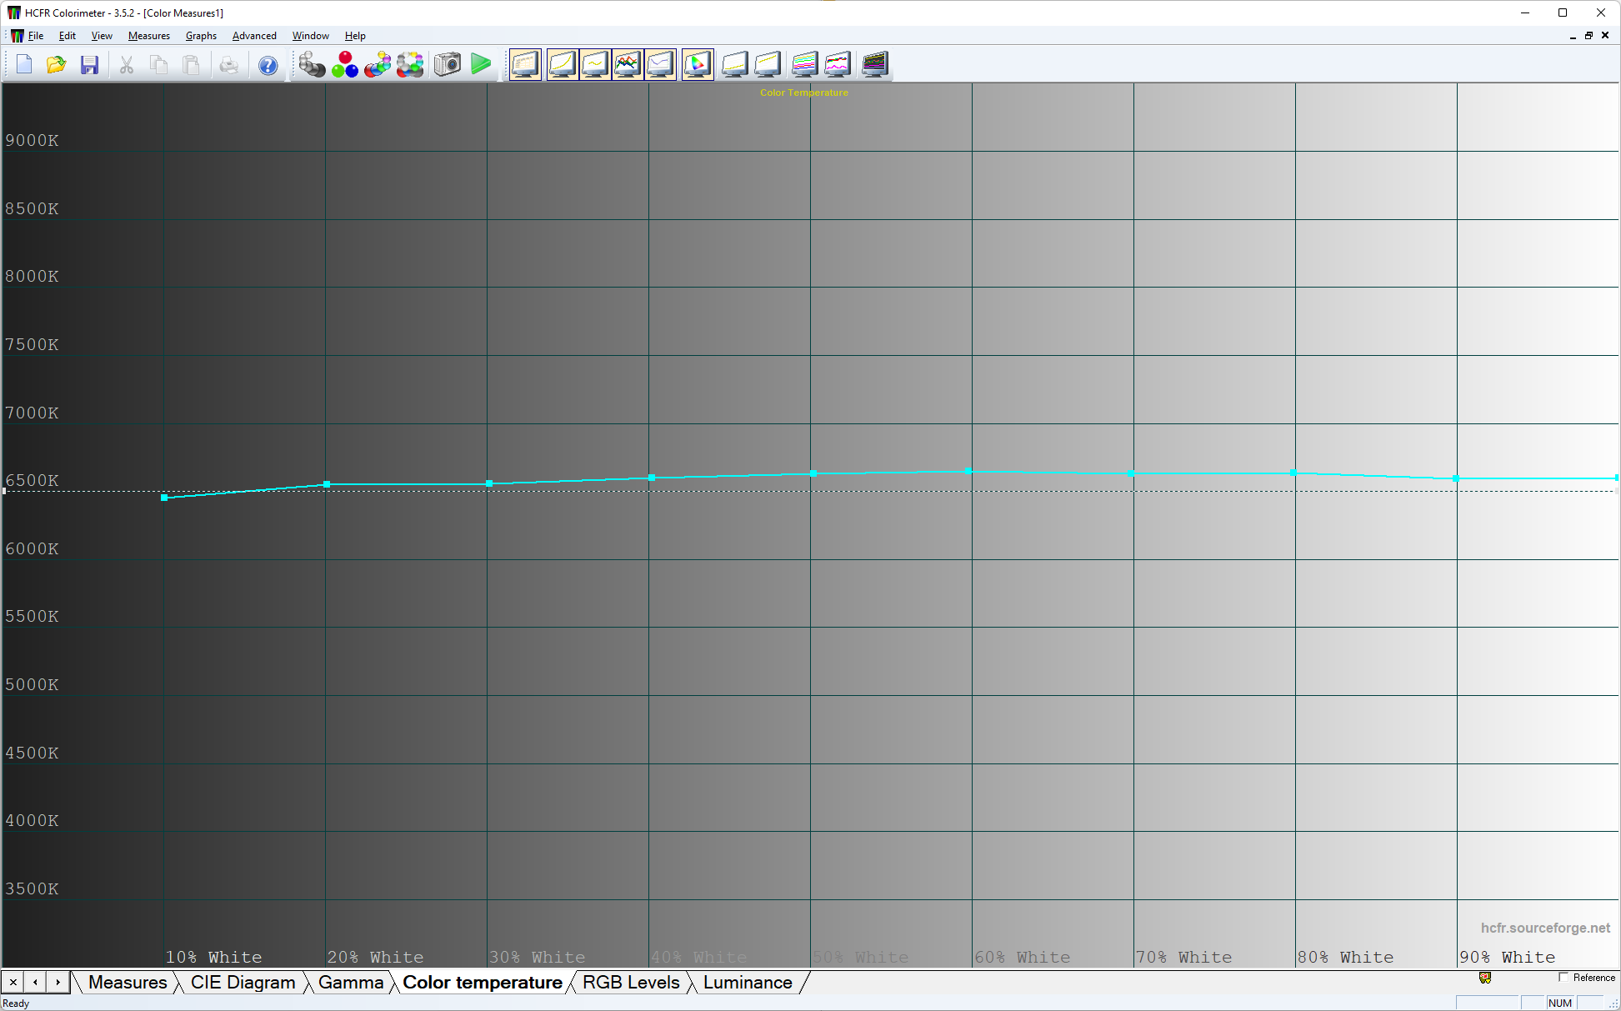Measure primary colors with RGB spheres icon
The height and width of the screenshot is (1011, 1621).
[x=344, y=64]
